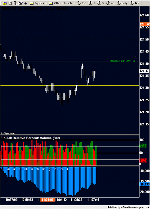Click the Published by eSignal footer text
The image size is (150, 209).
click(128, 207)
